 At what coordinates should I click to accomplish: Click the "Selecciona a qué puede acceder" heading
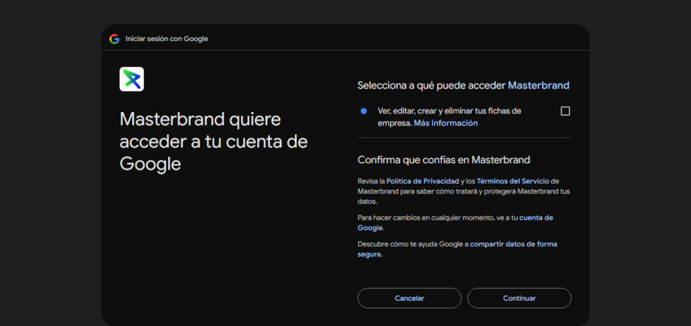pos(431,86)
